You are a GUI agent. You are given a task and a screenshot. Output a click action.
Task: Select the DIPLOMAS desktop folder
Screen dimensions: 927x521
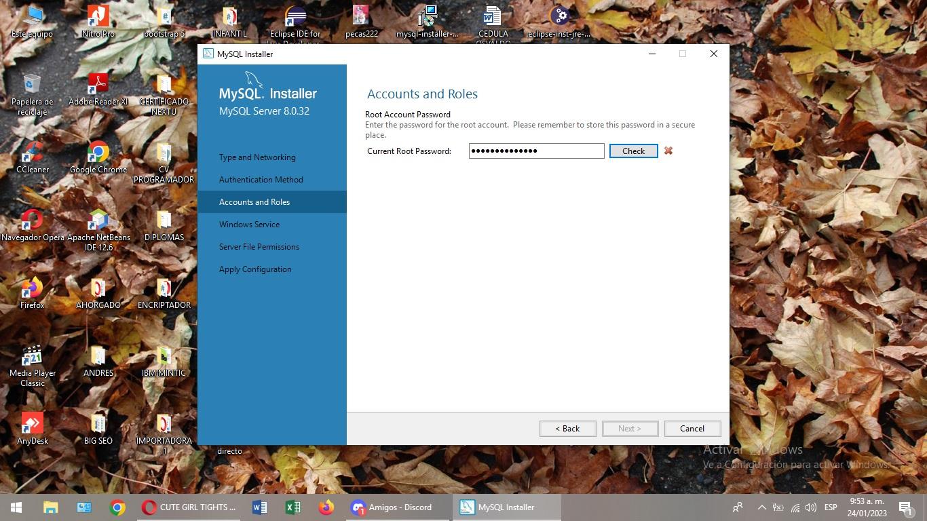164,225
